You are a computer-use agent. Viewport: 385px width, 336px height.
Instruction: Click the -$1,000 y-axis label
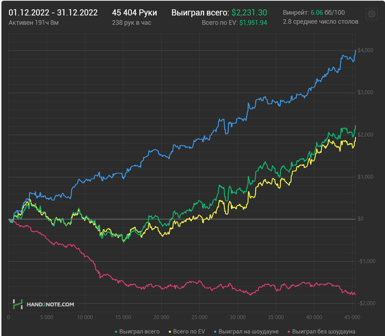click(366, 261)
